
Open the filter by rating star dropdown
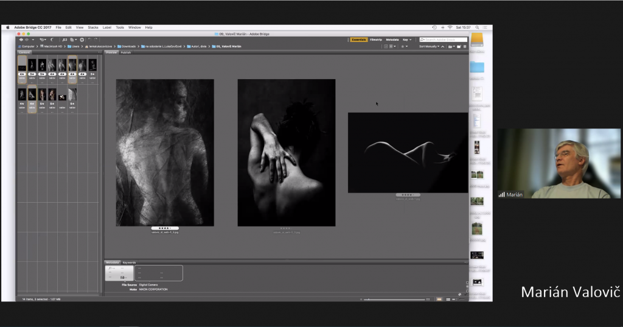tap(404, 46)
